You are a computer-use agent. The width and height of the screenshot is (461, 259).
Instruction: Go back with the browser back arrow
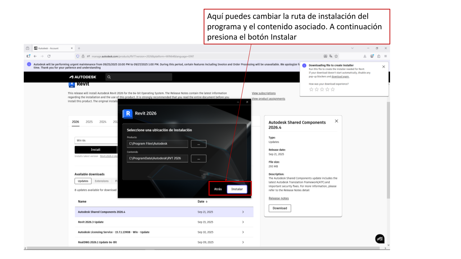(35, 56)
